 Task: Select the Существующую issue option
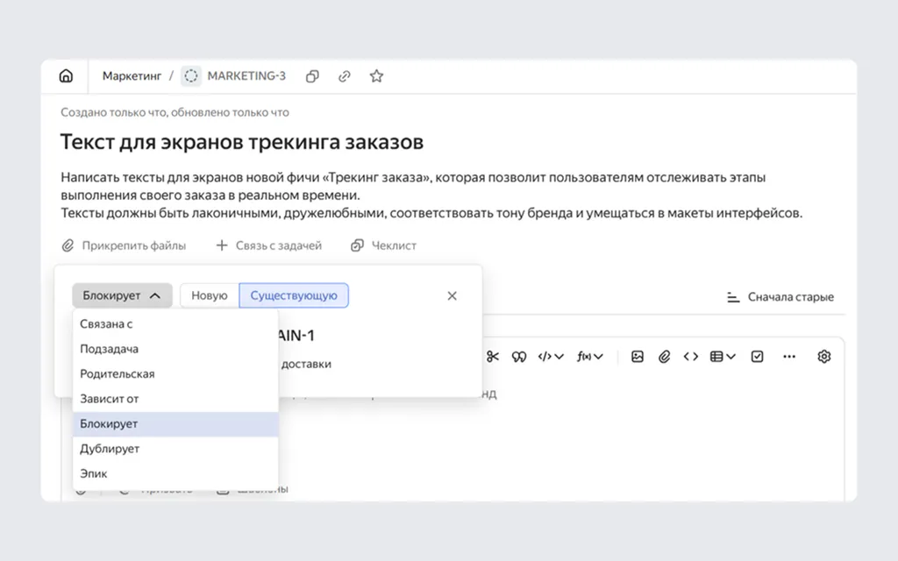tap(294, 295)
